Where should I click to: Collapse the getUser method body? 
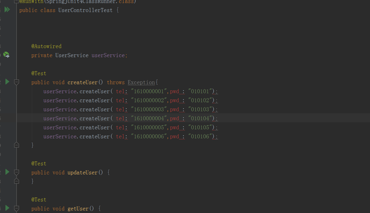pyautogui.click(x=16, y=208)
